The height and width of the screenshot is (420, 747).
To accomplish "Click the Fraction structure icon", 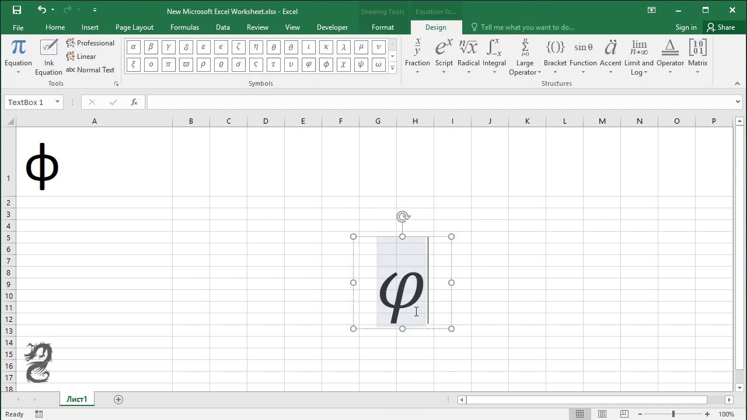I will [417, 57].
